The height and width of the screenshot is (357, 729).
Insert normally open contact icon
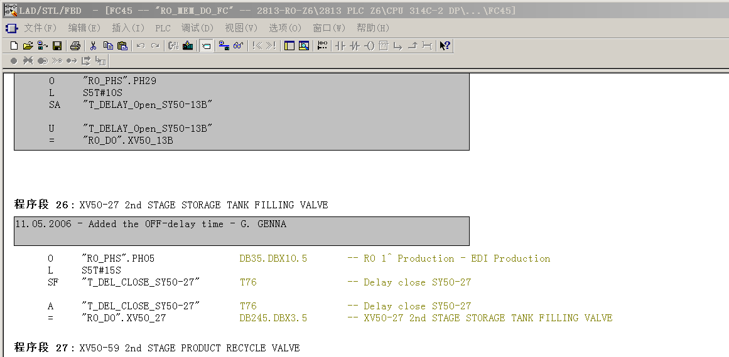(340, 46)
